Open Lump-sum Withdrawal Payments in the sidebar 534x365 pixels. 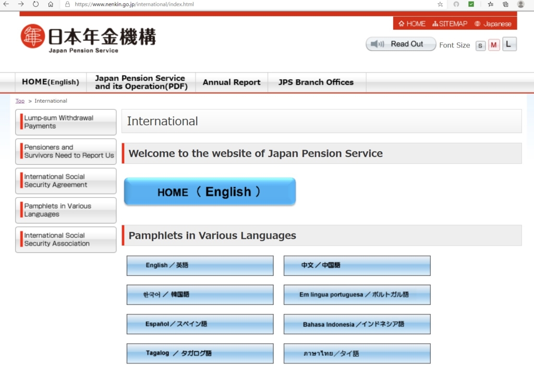[66, 122]
